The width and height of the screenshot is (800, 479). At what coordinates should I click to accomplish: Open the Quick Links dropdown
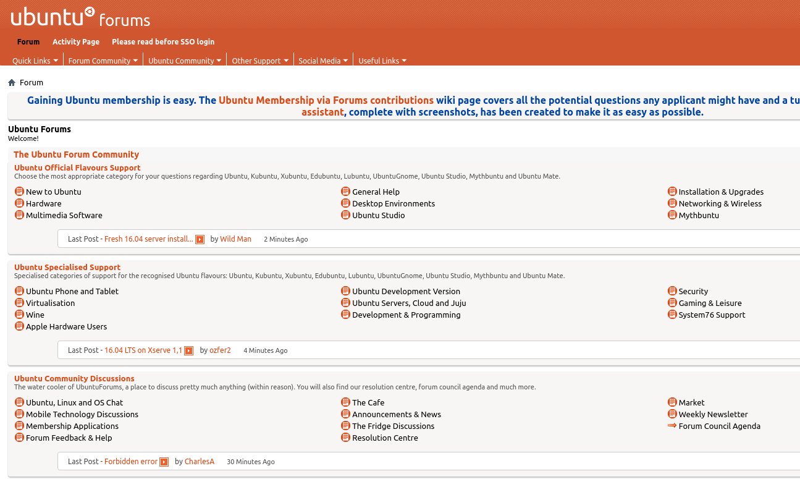[35, 61]
